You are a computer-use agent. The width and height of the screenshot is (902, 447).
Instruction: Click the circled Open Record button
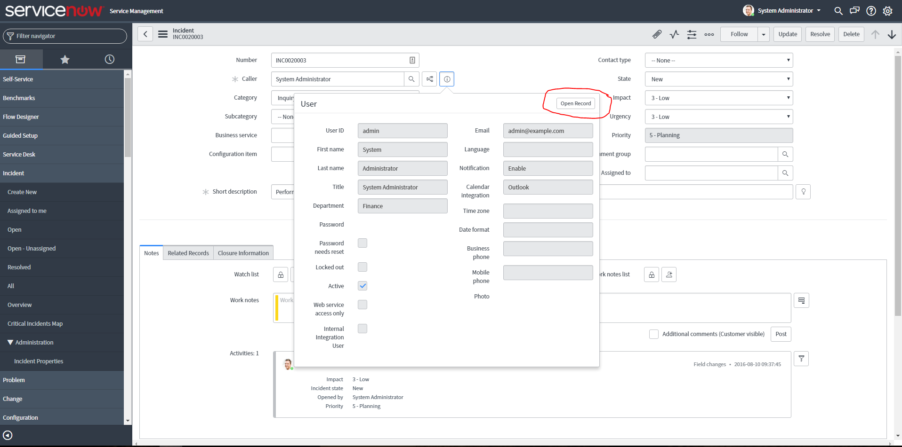pyautogui.click(x=575, y=103)
